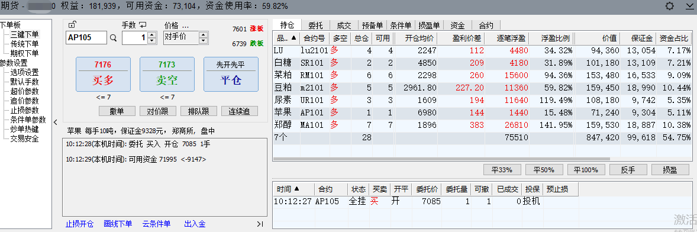Open 条件单参数 in the tree
Image resolution: width=697 pixels, height=232 pixels.
click(x=28, y=120)
